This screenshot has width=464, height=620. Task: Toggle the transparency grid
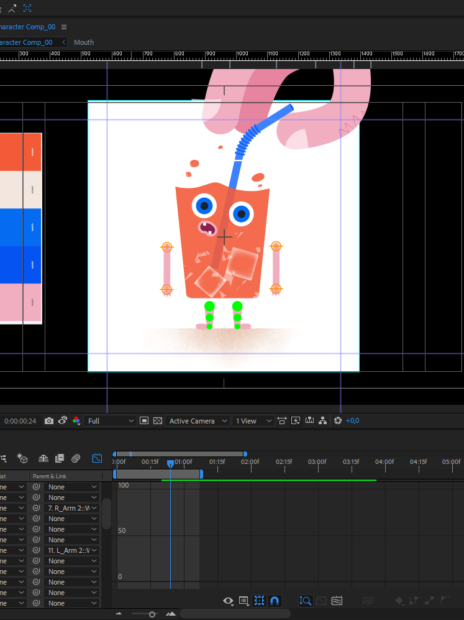click(x=158, y=421)
